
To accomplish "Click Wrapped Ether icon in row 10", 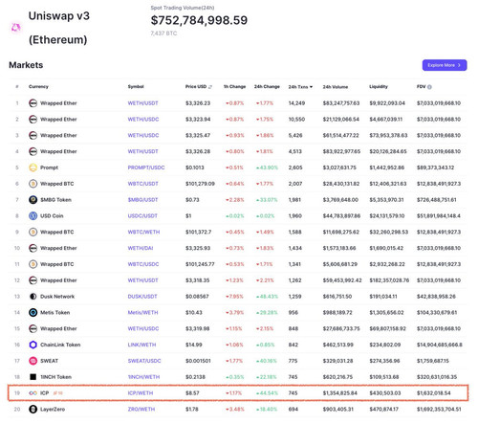I will [x=33, y=248].
